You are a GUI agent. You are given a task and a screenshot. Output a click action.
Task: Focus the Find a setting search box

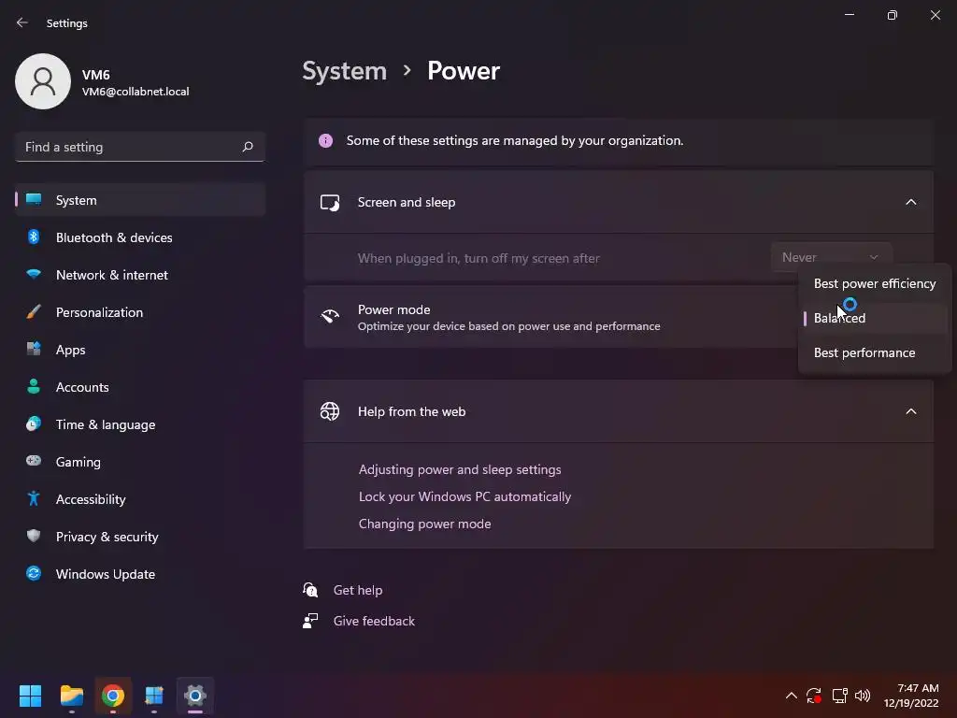click(x=140, y=147)
